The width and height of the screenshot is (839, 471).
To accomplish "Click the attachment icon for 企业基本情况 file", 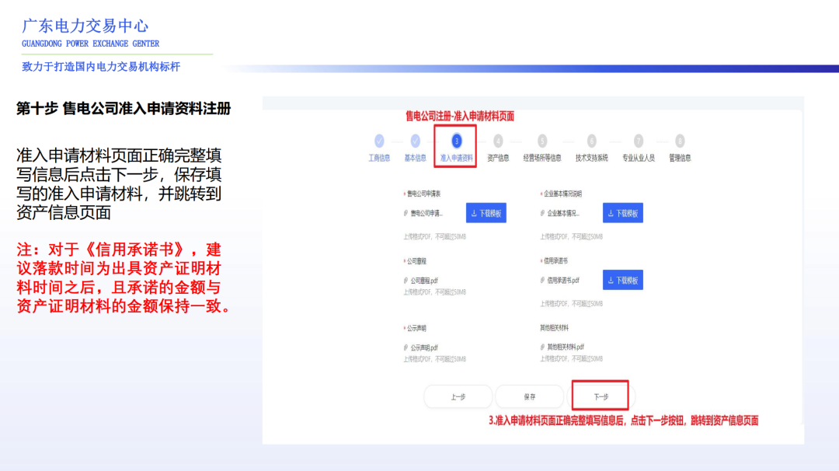I will pyautogui.click(x=541, y=212).
